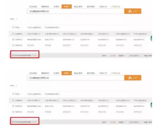Sort by 公开/公告日 in the lower panel
153x131 pixels.
[x=135, y=122]
